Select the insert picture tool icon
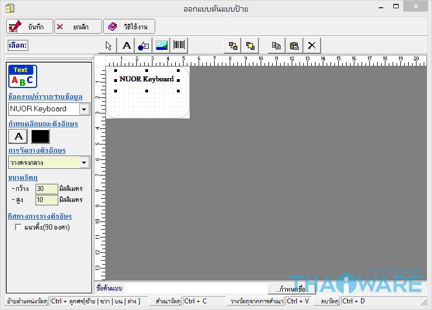Screen dimensions: 432x310 click(161, 45)
